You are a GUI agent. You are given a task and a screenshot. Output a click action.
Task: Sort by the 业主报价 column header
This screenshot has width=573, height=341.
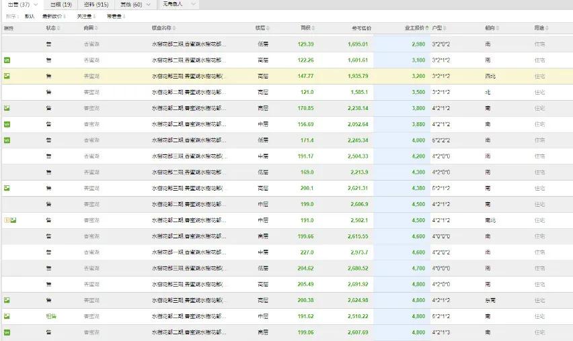(416, 28)
